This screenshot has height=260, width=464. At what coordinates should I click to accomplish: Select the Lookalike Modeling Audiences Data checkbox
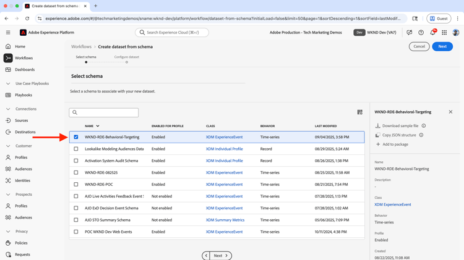76,149
